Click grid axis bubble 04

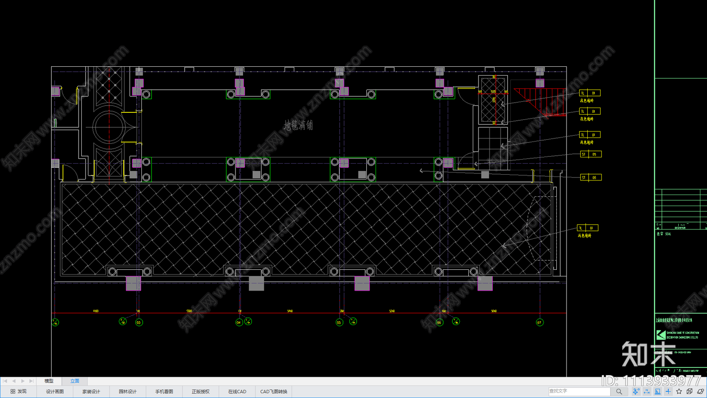[239, 322]
